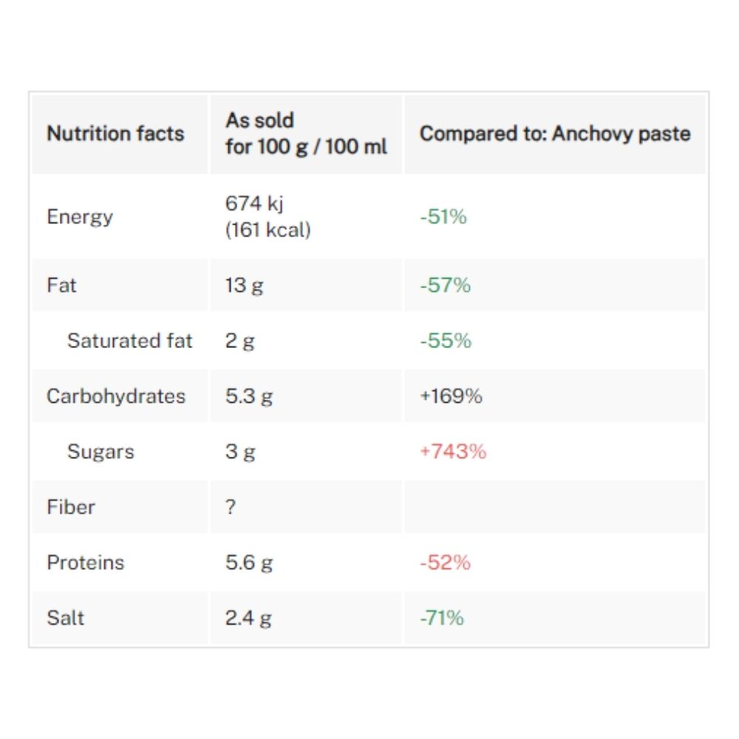Click the question mark fiber value
739x739 pixels.
(231, 507)
